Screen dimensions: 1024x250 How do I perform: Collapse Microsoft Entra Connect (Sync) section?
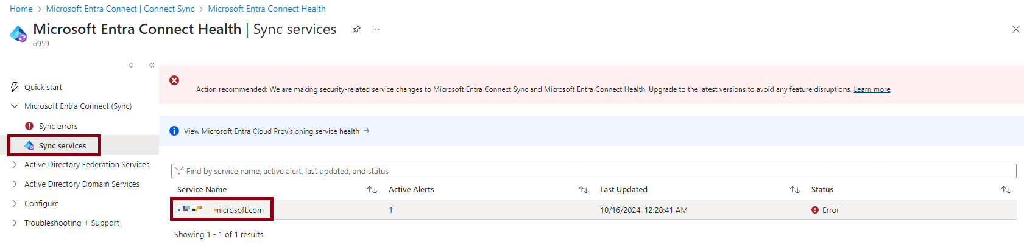click(15, 106)
